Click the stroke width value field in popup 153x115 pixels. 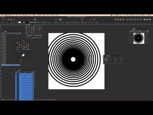coord(40,27)
